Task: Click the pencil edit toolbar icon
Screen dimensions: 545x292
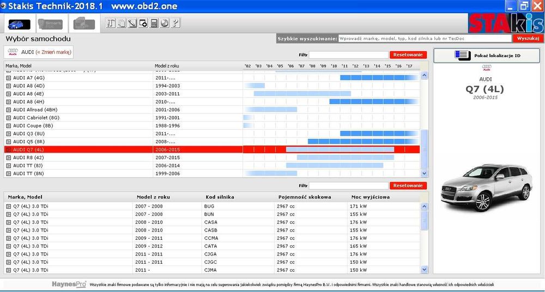Action: click(x=132, y=23)
